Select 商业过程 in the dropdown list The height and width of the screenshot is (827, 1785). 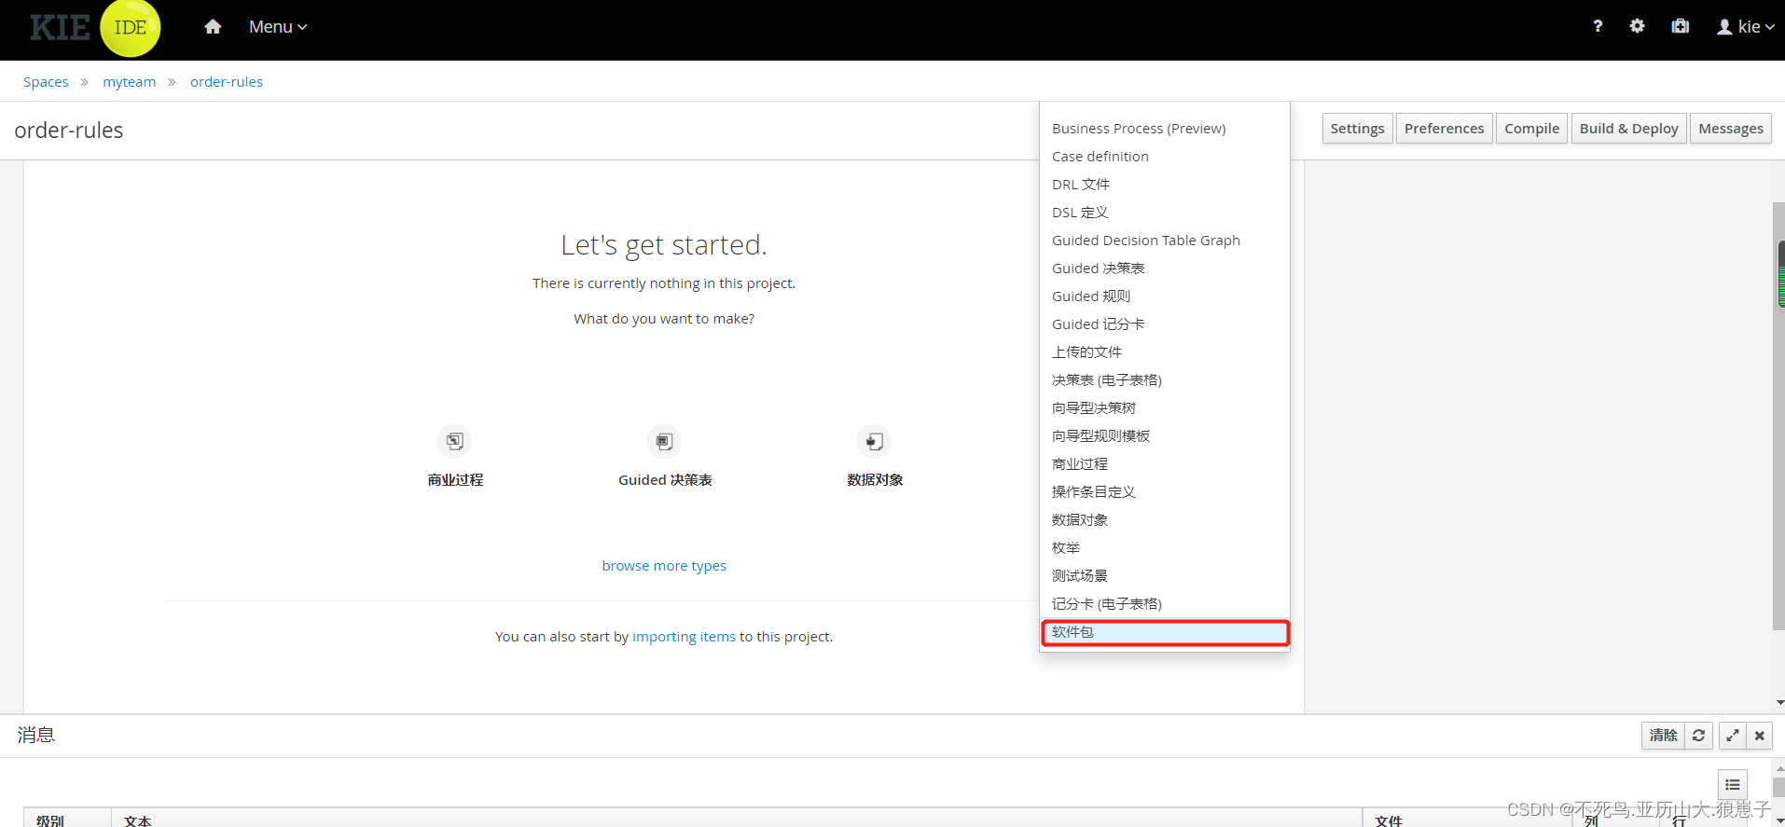(x=1165, y=464)
